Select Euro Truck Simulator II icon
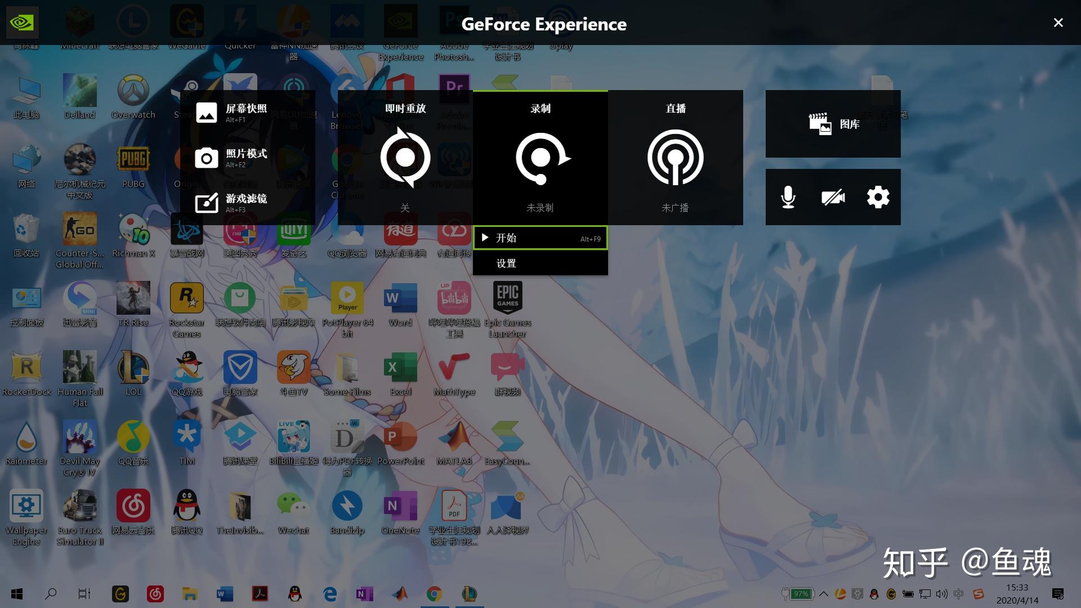 [x=79, y=518]
